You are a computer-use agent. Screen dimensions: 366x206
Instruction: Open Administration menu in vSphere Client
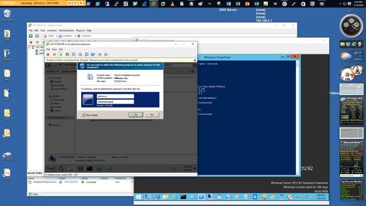point(66,30)
